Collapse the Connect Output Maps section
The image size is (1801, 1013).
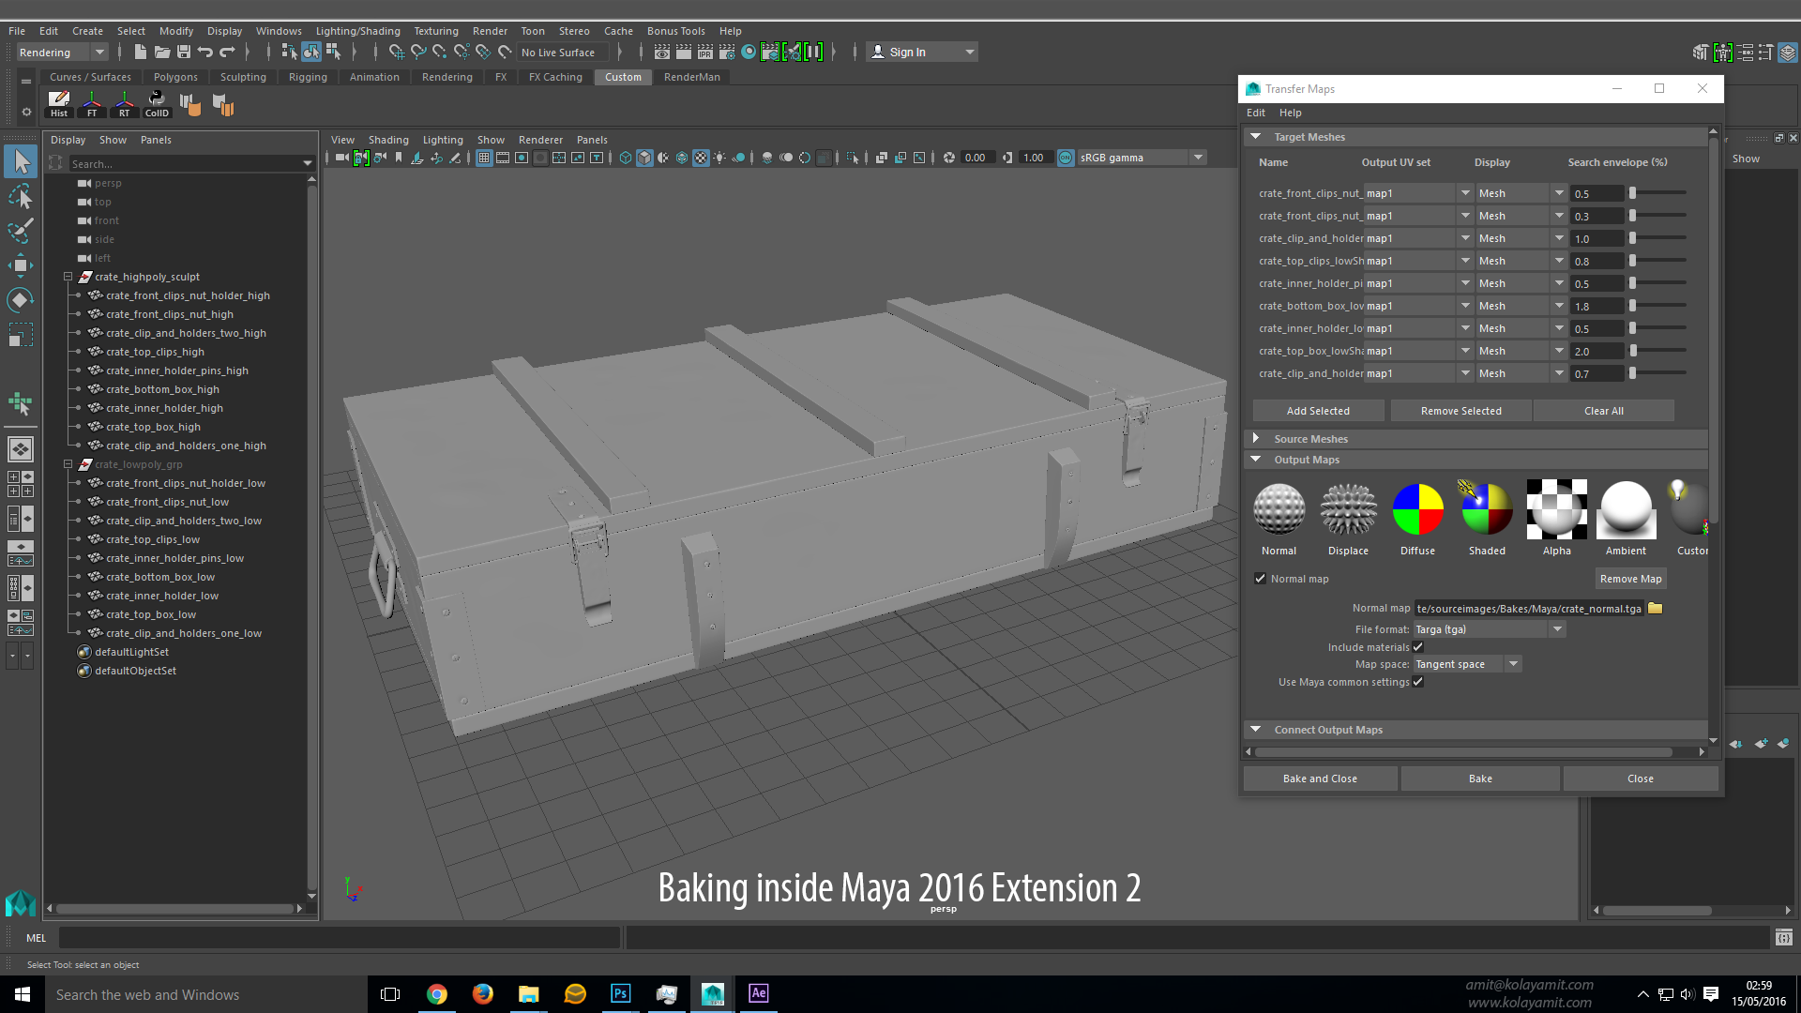click(1255, 729)
